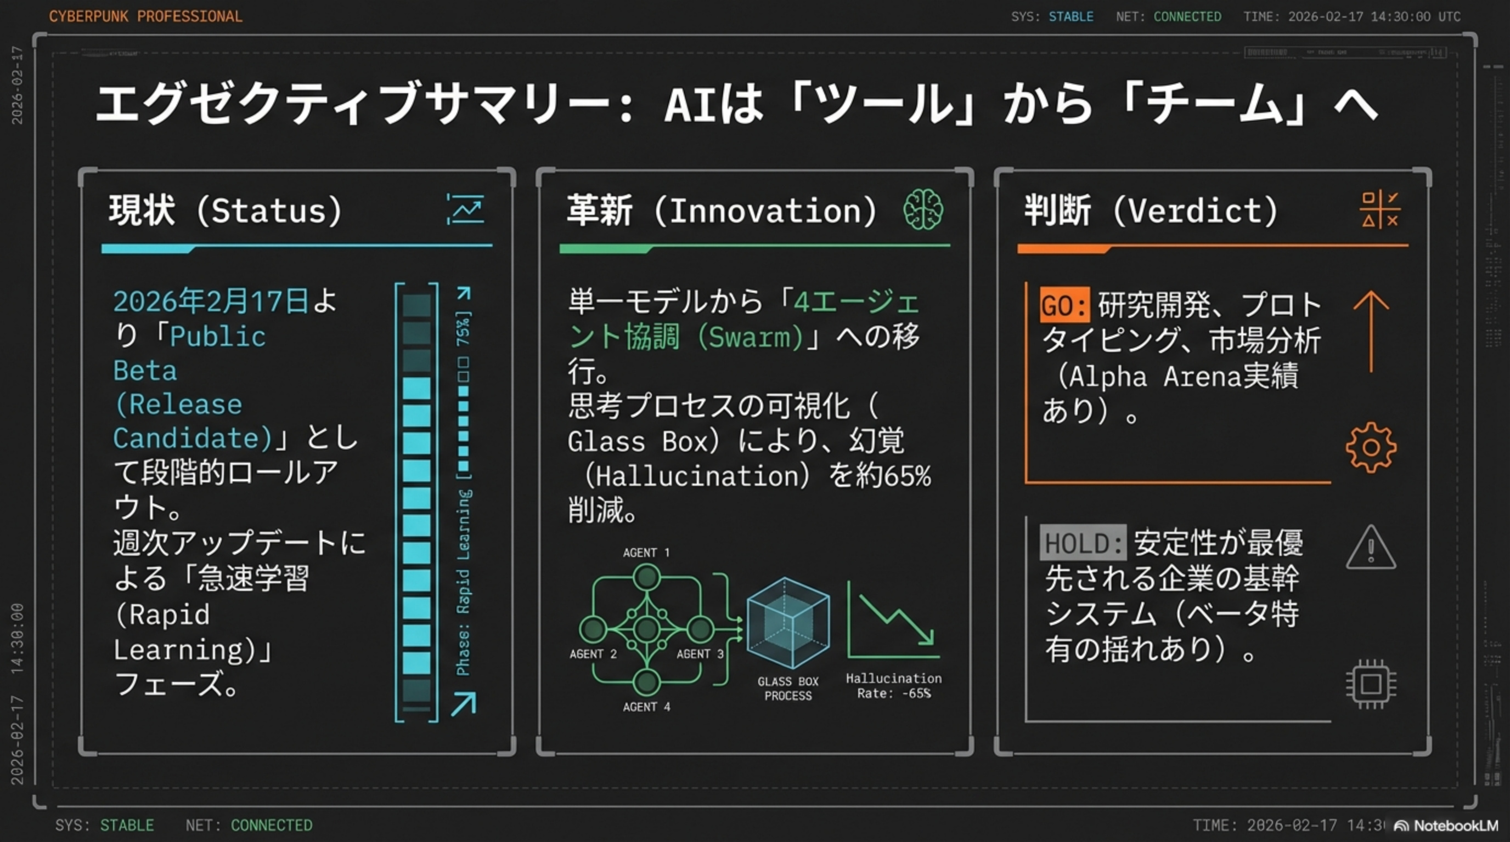This screenshot has width=1510, height=842.
Task: Click the CONNECTED network status at top
Action: (x=1187, y=16)
